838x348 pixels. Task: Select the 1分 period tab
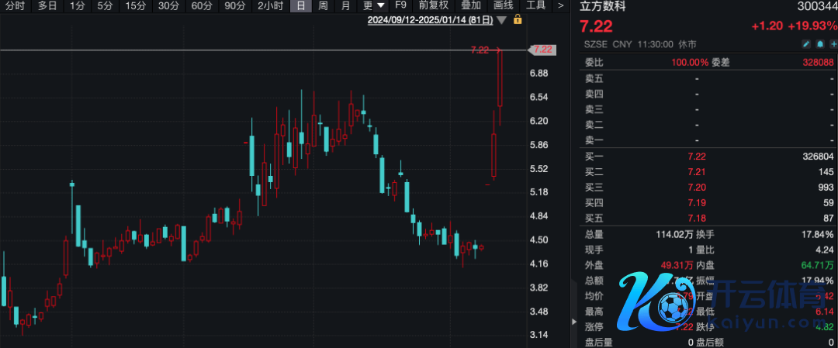click(x=78, y=6)
